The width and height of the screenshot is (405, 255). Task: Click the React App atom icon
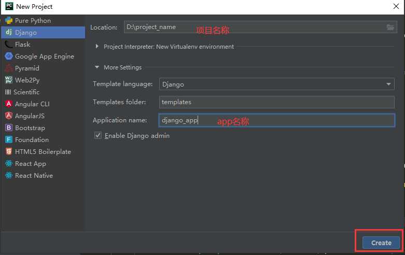coord(9,163)
